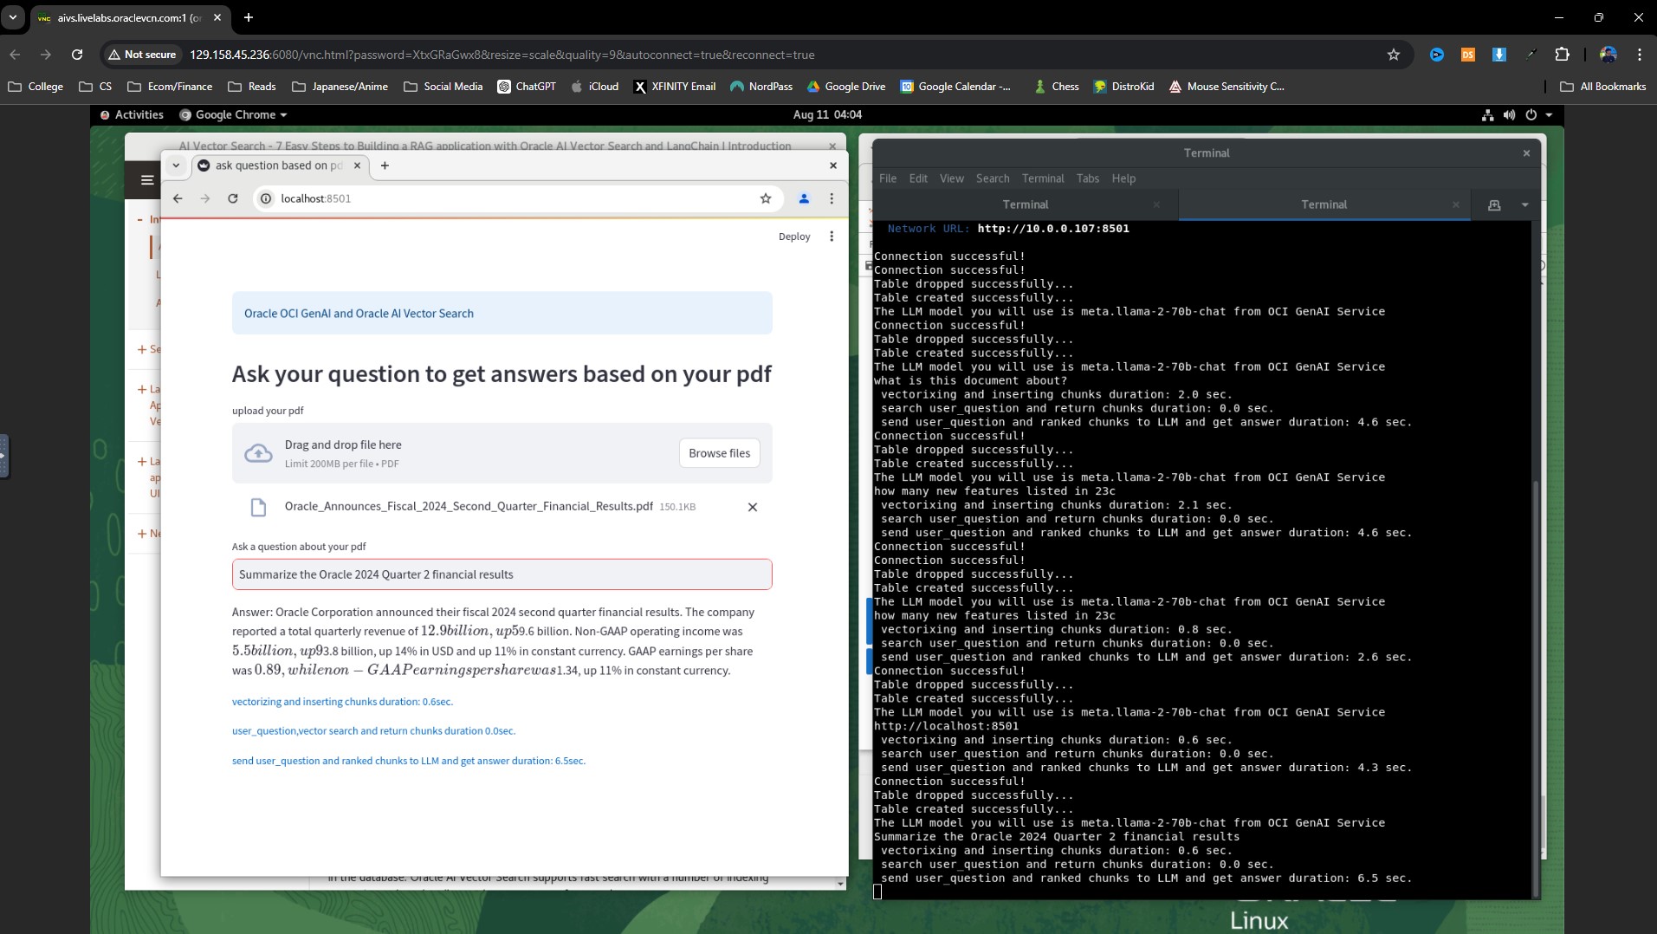Open the GNOME power menu icon

click(1531, 114)
